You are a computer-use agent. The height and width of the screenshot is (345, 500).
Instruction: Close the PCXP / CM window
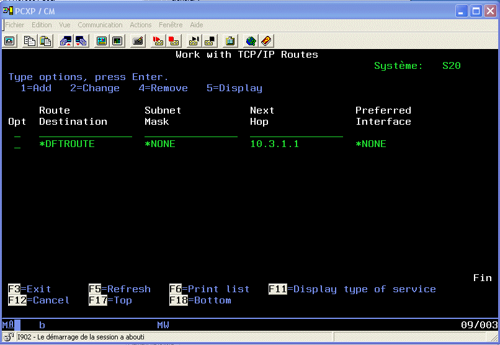(x=491, y=11)
